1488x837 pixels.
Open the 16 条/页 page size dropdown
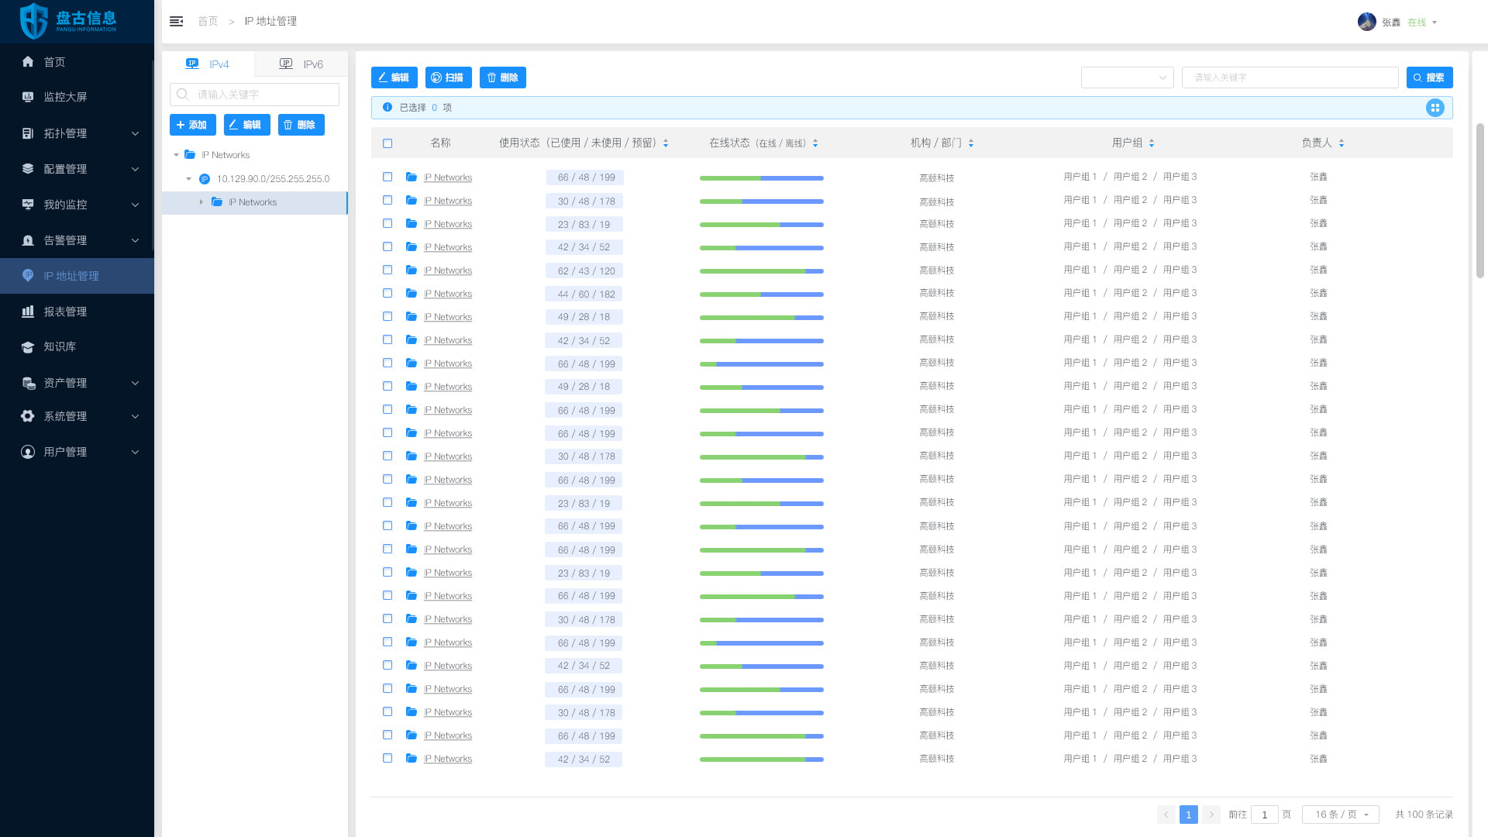pyautogui.click(x=1341, y=815)
